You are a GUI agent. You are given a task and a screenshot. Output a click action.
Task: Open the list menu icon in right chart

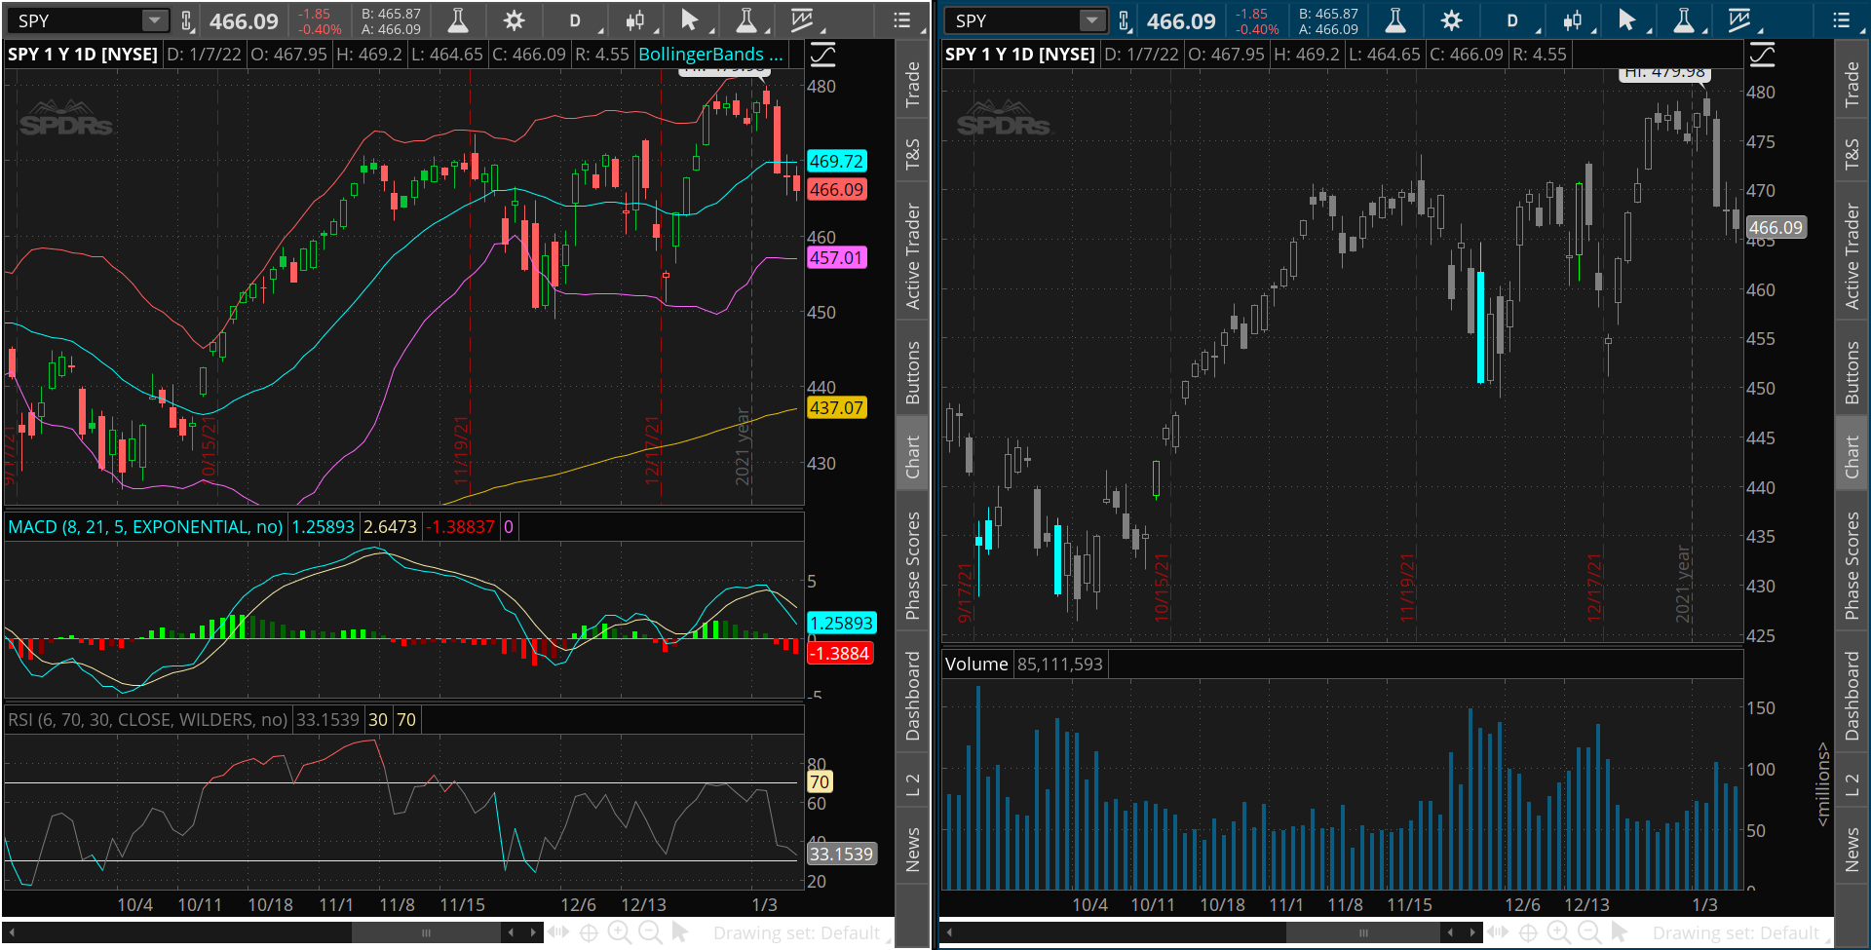click(1841, 20)
